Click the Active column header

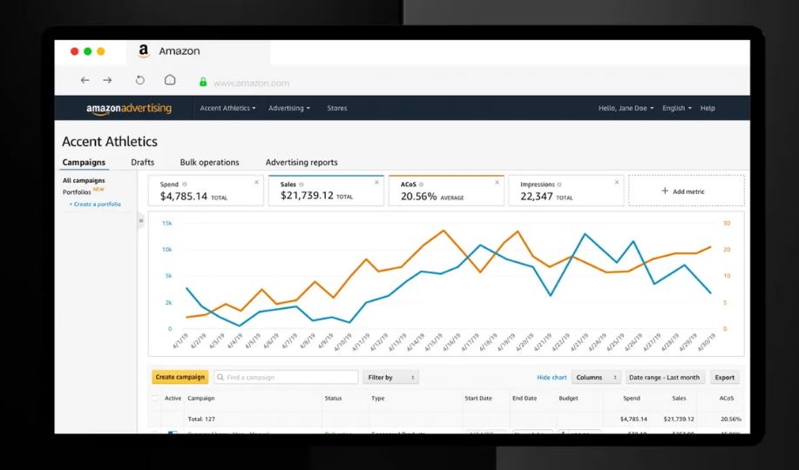click(x=173, y=399)
